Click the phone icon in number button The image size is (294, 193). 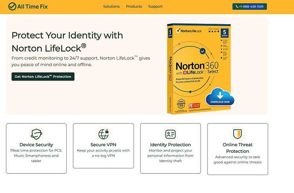tap(237, 7)
